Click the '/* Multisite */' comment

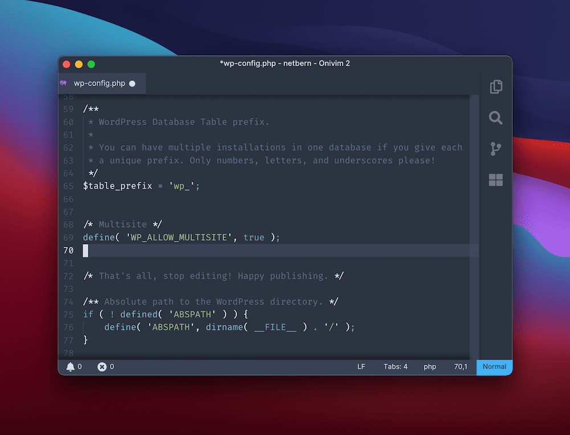coord(123,225)
